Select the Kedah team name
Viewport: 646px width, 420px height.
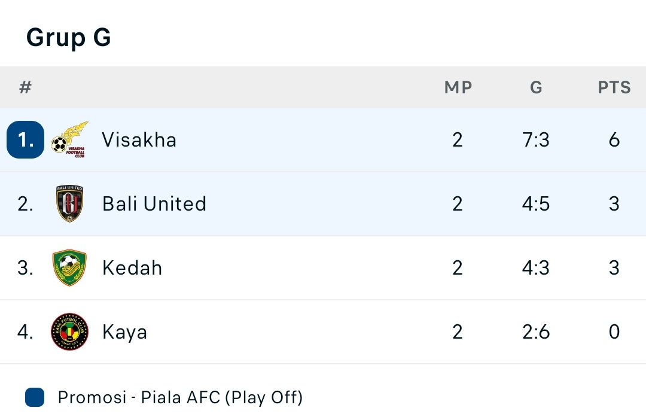(x=132, y=267)
